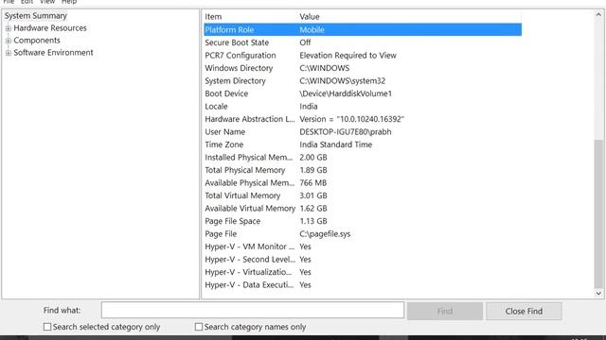Select the System Directory row
Screen dimensions: 606x340
[363, 80]
